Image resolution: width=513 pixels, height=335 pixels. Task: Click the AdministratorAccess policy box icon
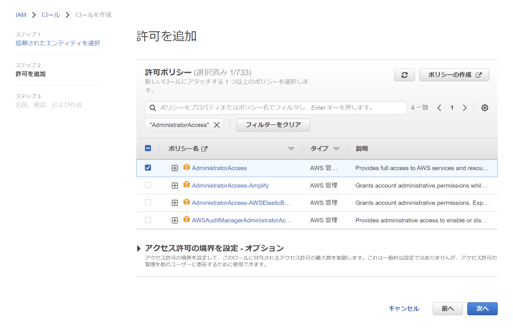(187, 167)
